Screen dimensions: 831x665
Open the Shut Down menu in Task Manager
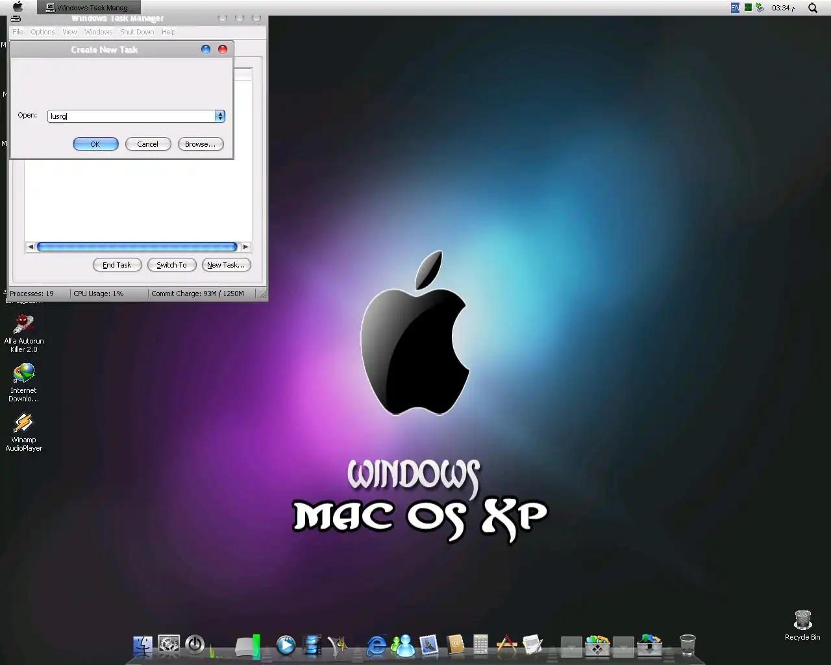click(x=137, y=32)
